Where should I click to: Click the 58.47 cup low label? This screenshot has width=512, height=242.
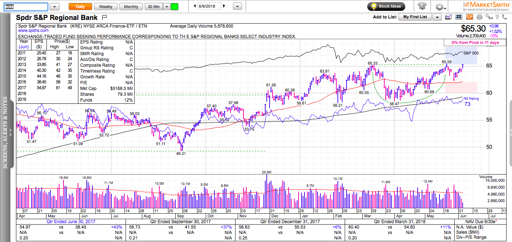coord(394,104)
